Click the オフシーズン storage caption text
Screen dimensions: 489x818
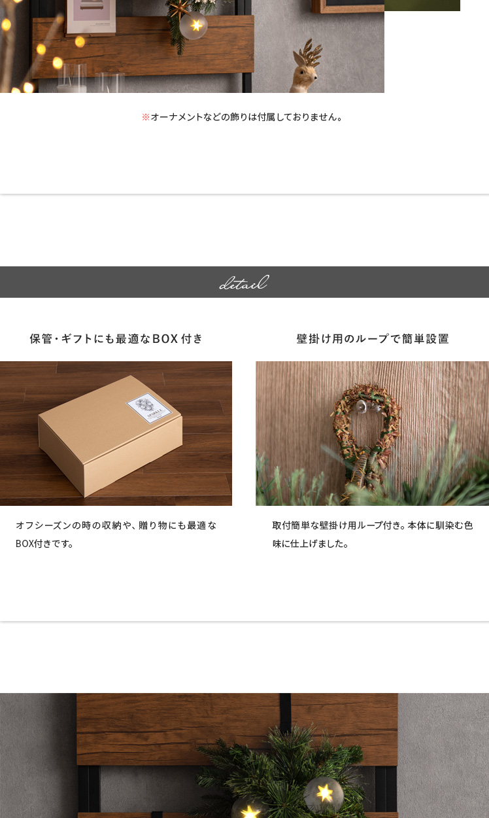116,535
